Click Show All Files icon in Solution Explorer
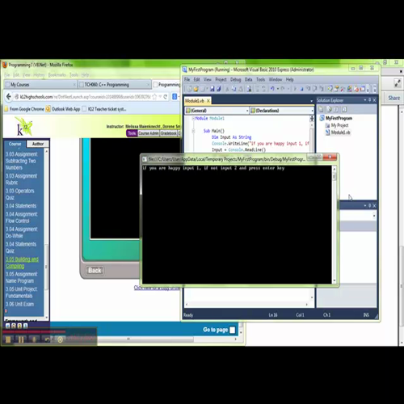Viewport: 404px width, 404px height. [329, 109]
